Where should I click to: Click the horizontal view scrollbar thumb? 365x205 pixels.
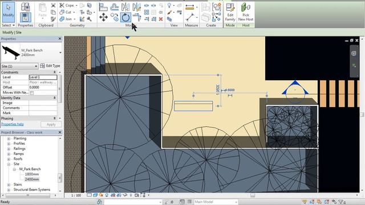(253, 195)
